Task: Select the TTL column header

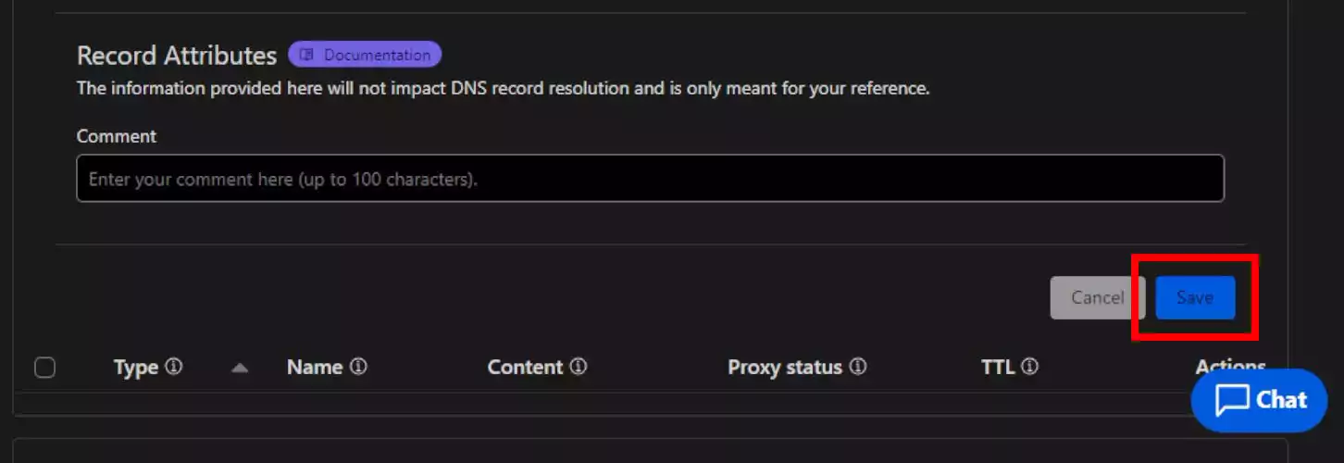Action: [x=998, y=367]
